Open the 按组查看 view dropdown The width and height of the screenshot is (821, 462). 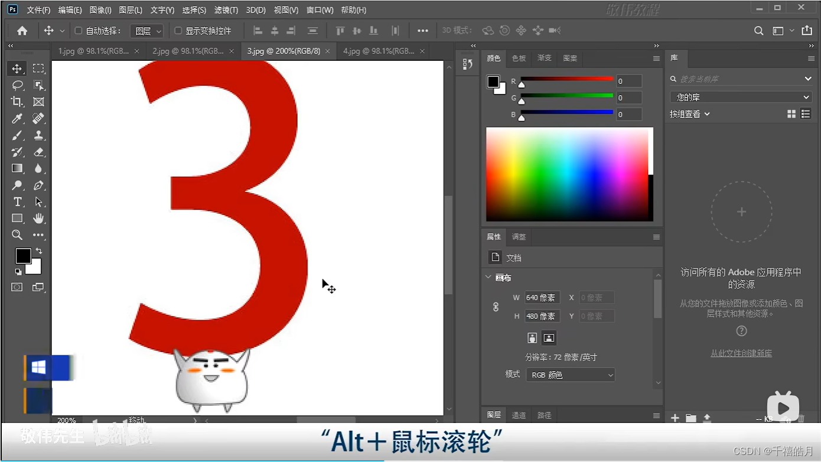click(690, 114)
